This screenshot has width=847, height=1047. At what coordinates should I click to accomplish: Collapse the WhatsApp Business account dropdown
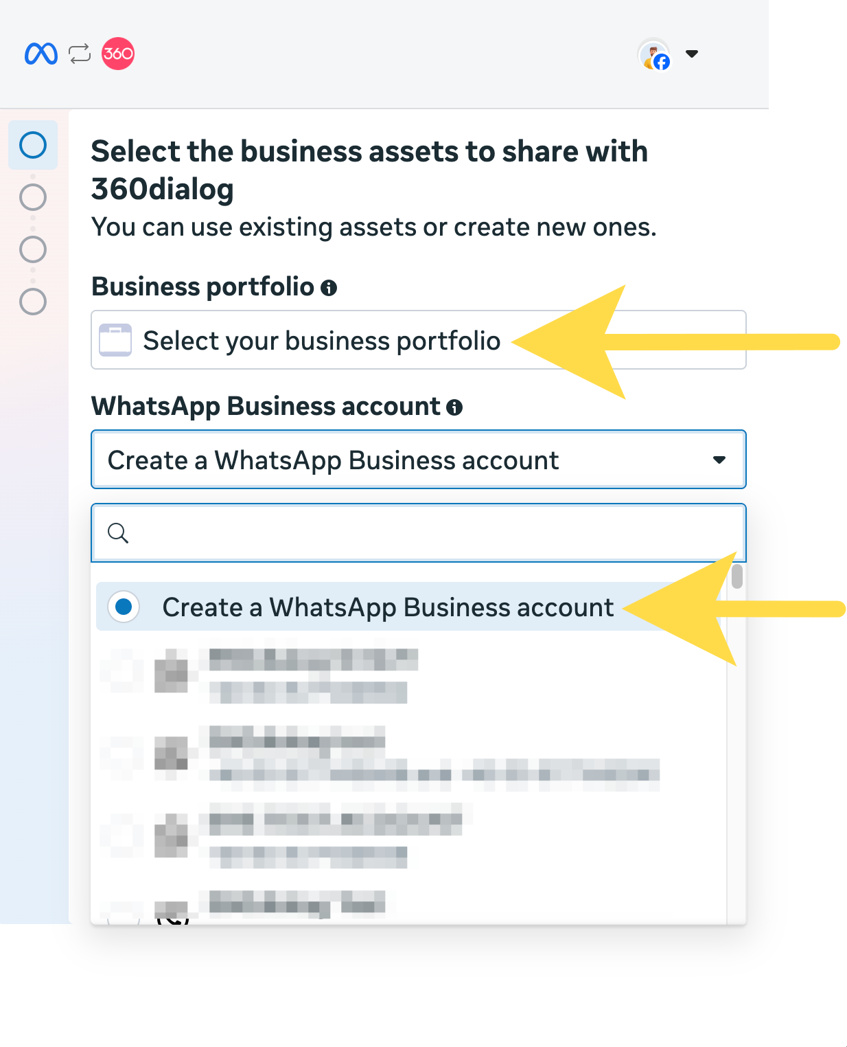[x=719, y=460]
